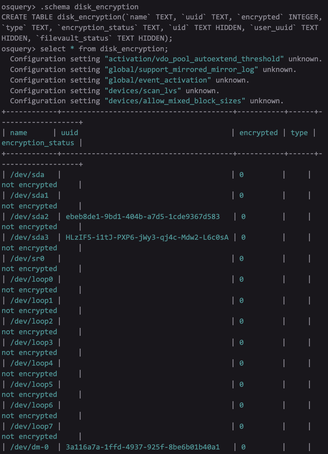The image size is (328, 454).
Task: Click the 'global/event_activation' setting string
Action: (158, 80)
